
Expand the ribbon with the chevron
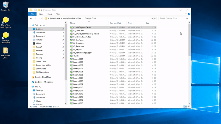186,14
